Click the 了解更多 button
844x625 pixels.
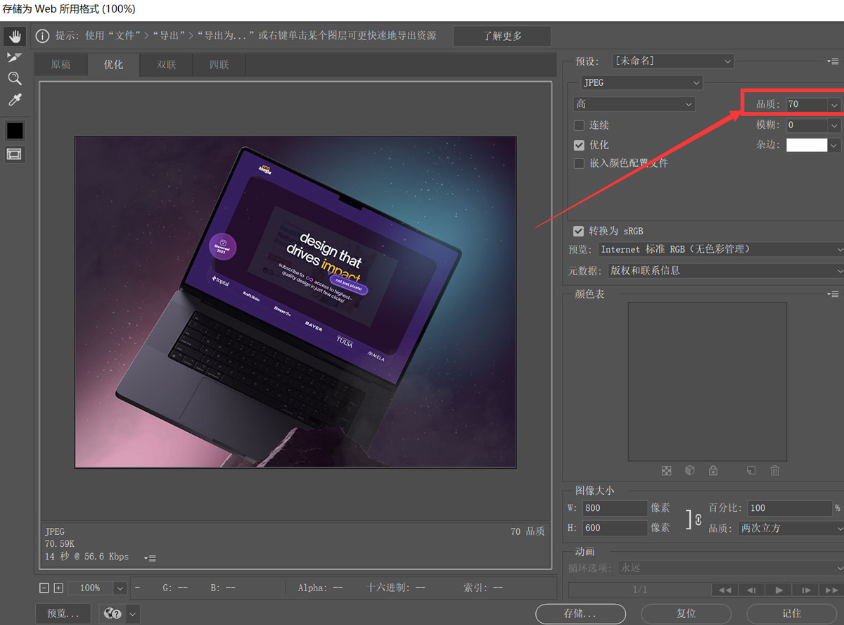[x=502, y=36]
